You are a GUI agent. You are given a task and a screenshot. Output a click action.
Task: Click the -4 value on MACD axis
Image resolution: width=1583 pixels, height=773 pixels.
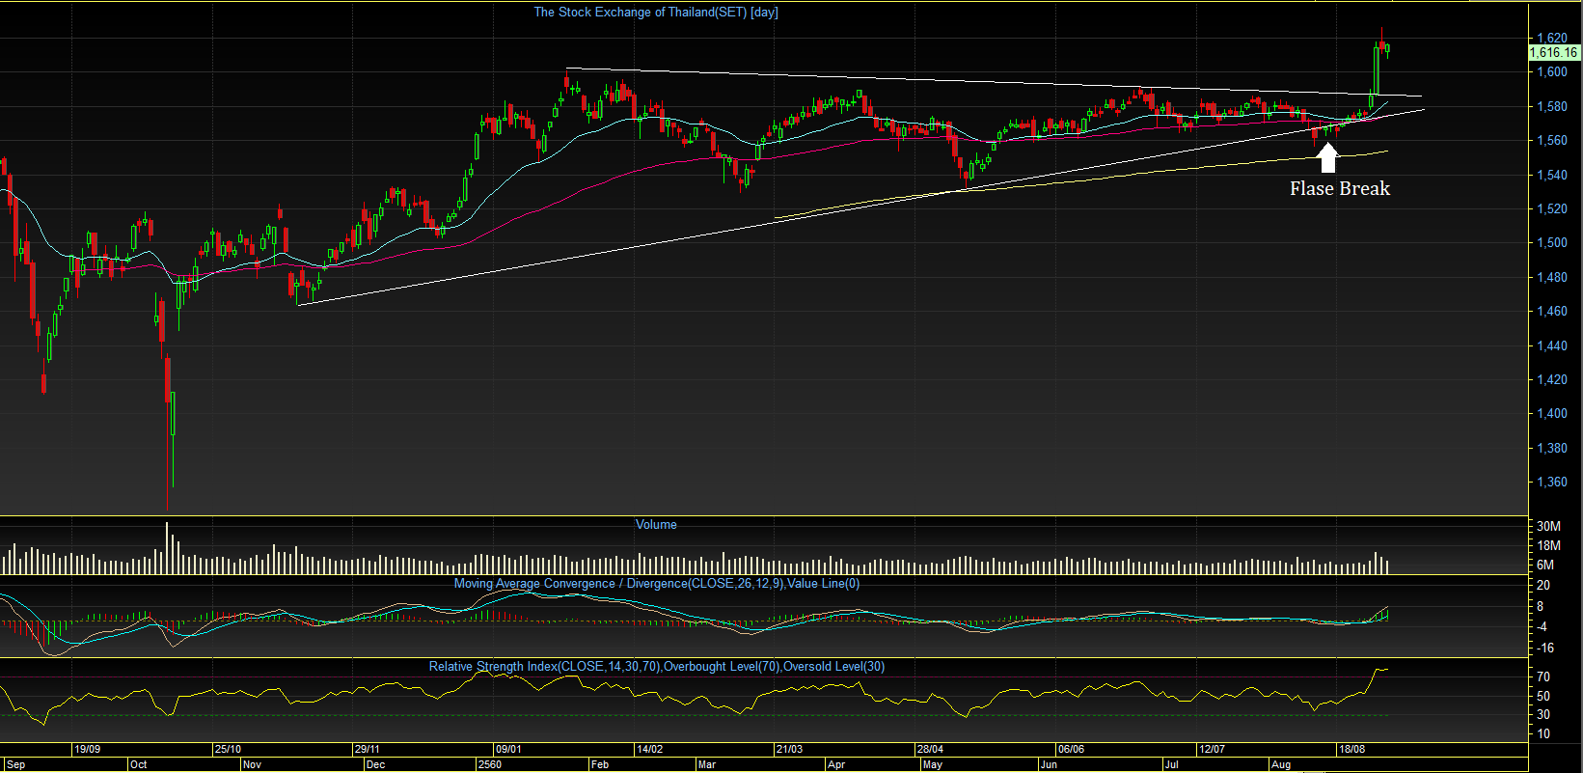(x=1543, y=626)
